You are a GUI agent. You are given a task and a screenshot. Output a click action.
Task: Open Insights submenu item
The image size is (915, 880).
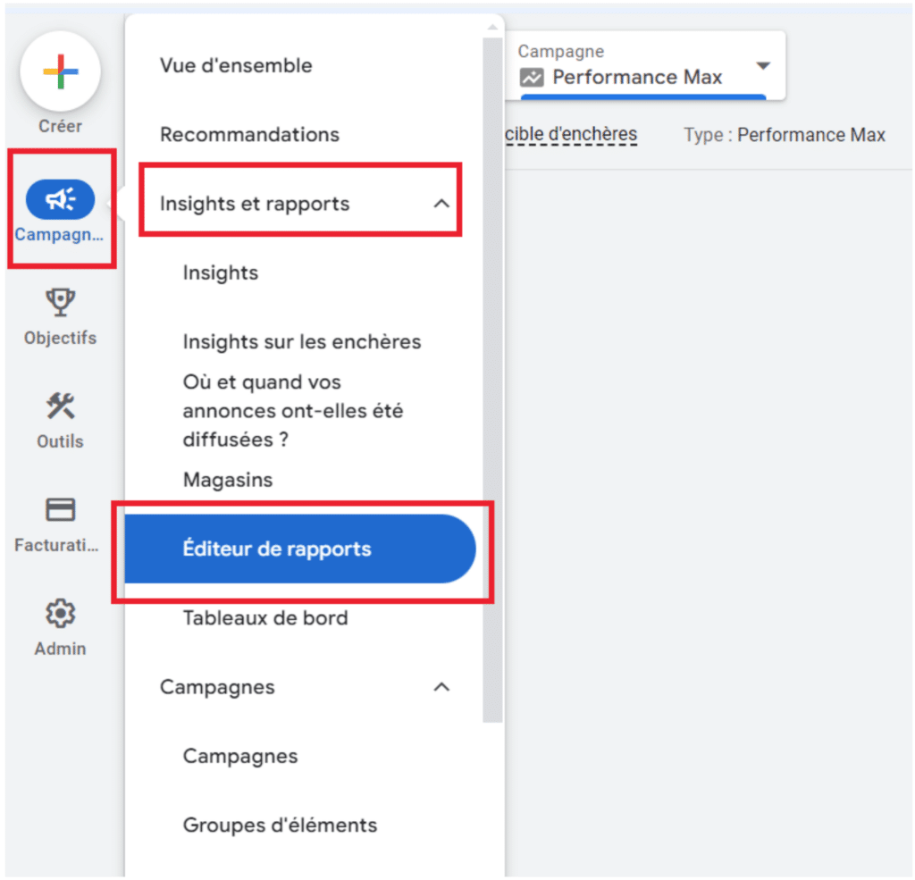(221, 272)
